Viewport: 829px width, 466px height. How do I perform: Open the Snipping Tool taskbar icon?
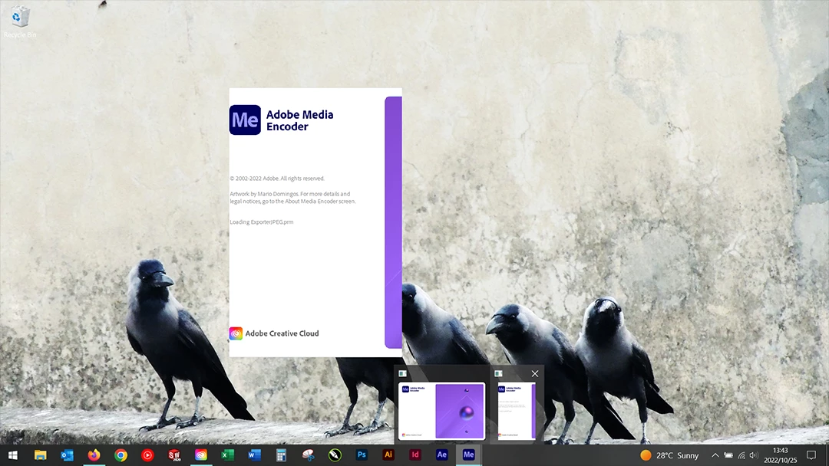coord(309,455)
